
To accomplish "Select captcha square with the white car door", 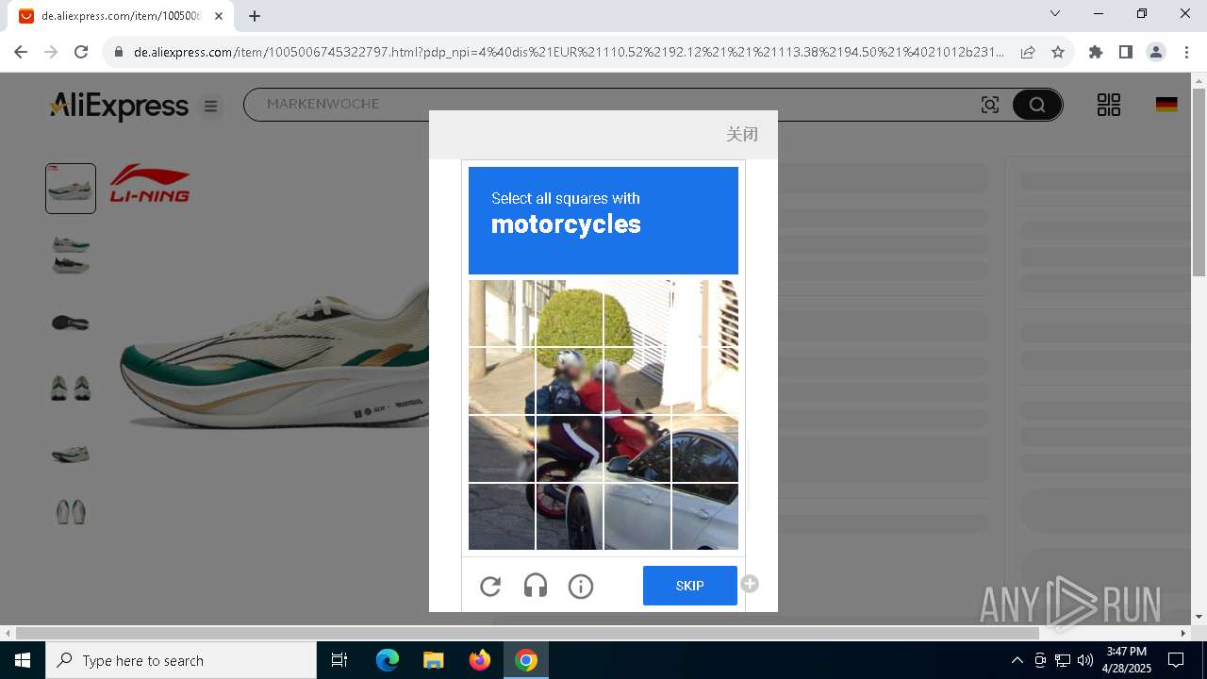I will point(705,517).
